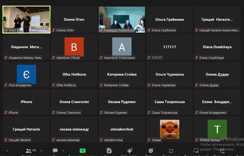Open the AI Companion sparkle icon
This screenshot has height=156, width=244.
tap(130, 151)
